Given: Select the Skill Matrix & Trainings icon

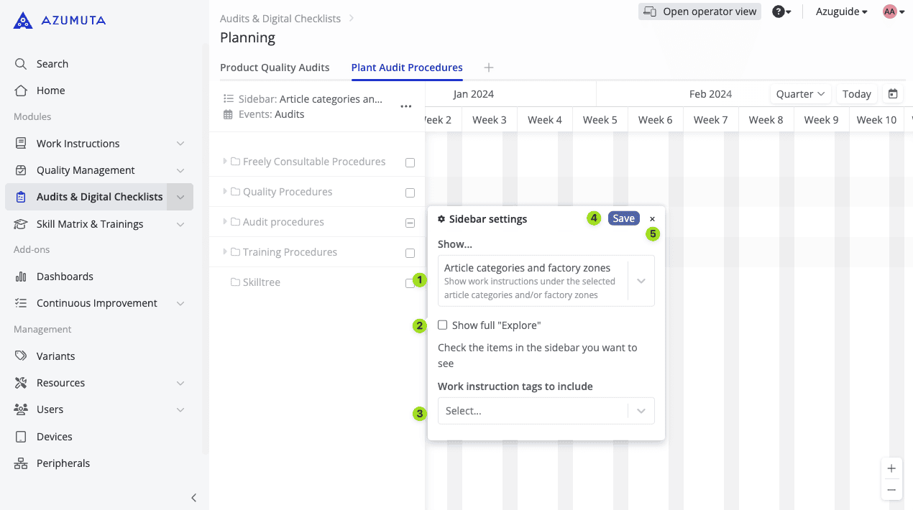Looking at the screenshot, I should point(20,223).
